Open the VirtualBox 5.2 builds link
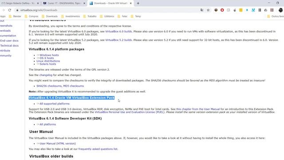This screenshot has width=284, height=160. click(118, 40)
